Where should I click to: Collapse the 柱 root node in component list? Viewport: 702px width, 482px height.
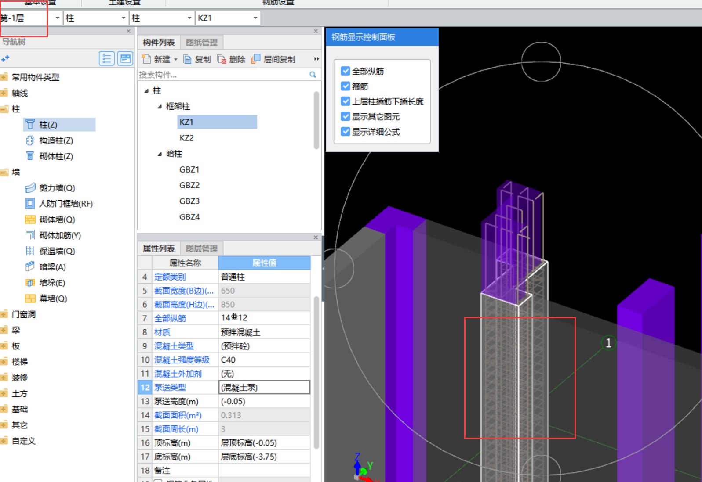pyautogui.click(x=146, y=91)
